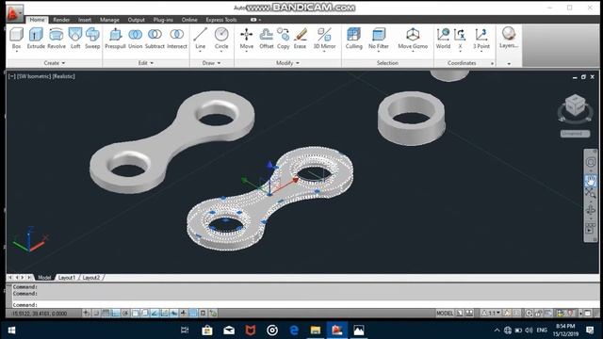Activate the Move tool
603x339 pixels.
pos(247,38)
